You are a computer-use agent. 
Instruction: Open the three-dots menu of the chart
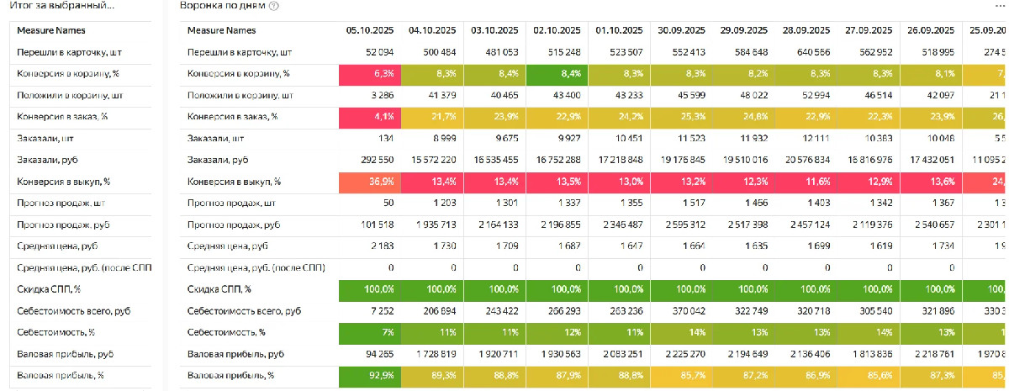[999, 6]
